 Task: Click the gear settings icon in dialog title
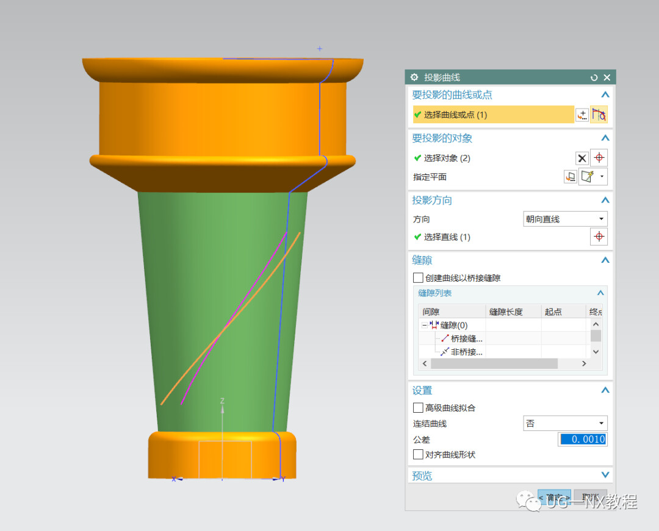[x=414, y=77]
